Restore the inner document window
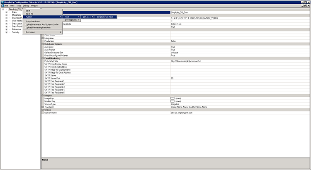The width and height of the screenshot is (311, 170). (x=305, y=6)
